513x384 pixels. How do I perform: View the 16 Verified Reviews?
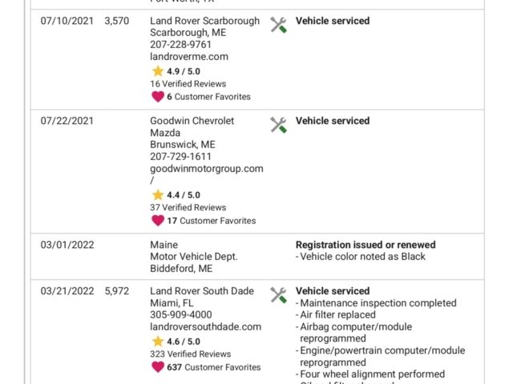point(188,84)
